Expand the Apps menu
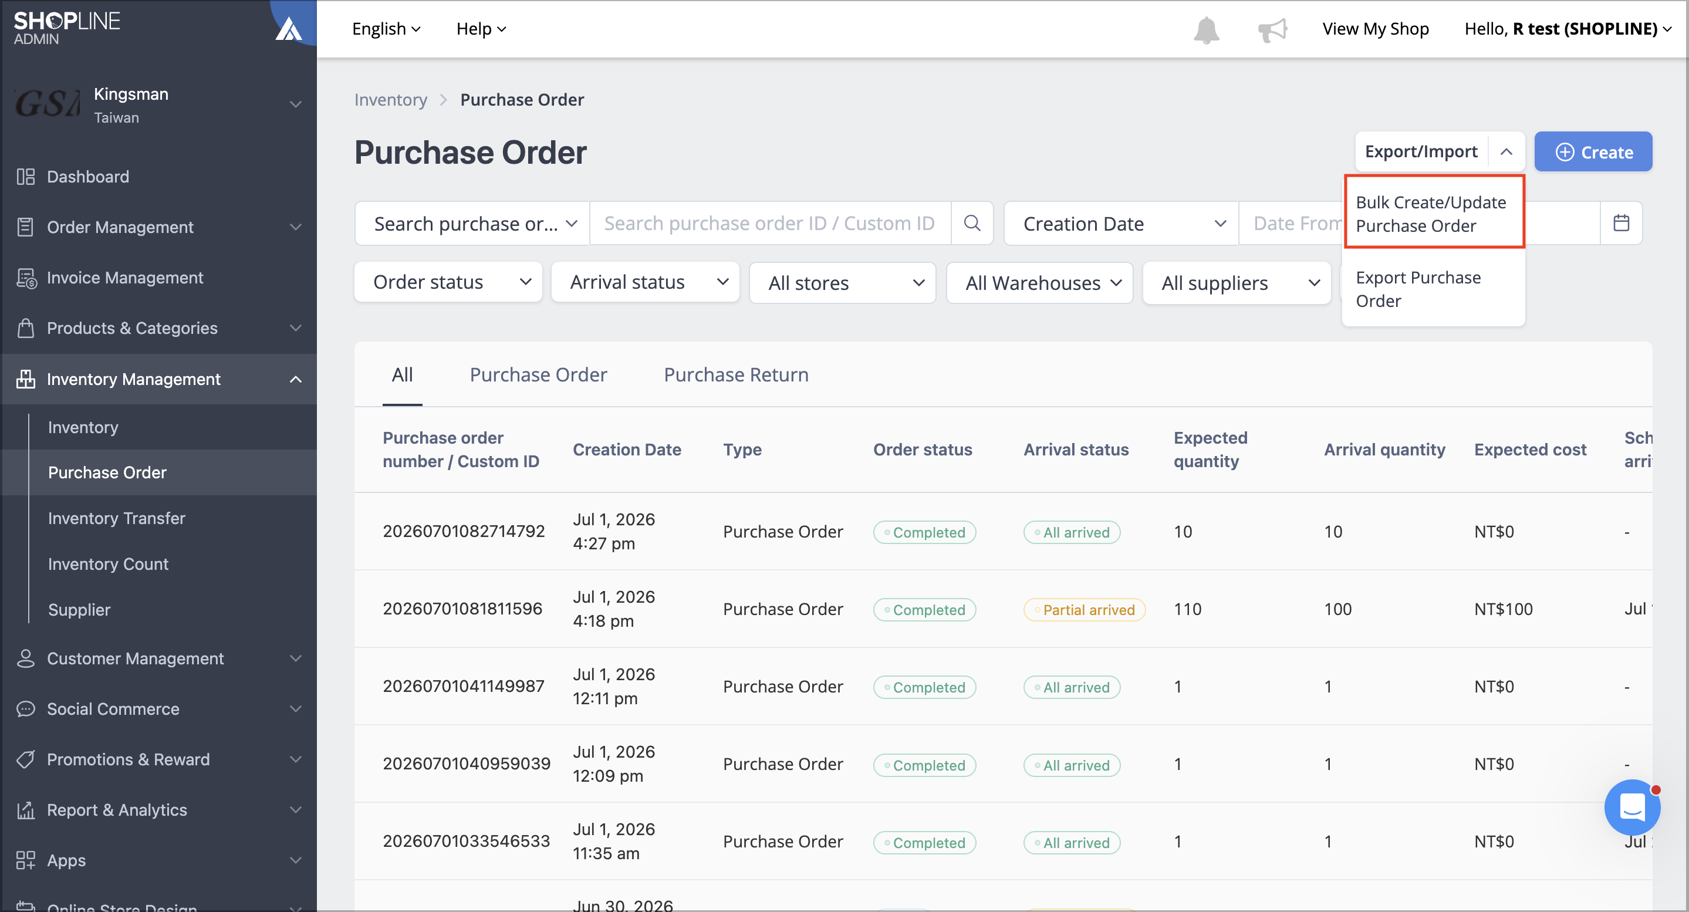The width and height of the screenshot is (1689, 912). (x=296, y=860)
